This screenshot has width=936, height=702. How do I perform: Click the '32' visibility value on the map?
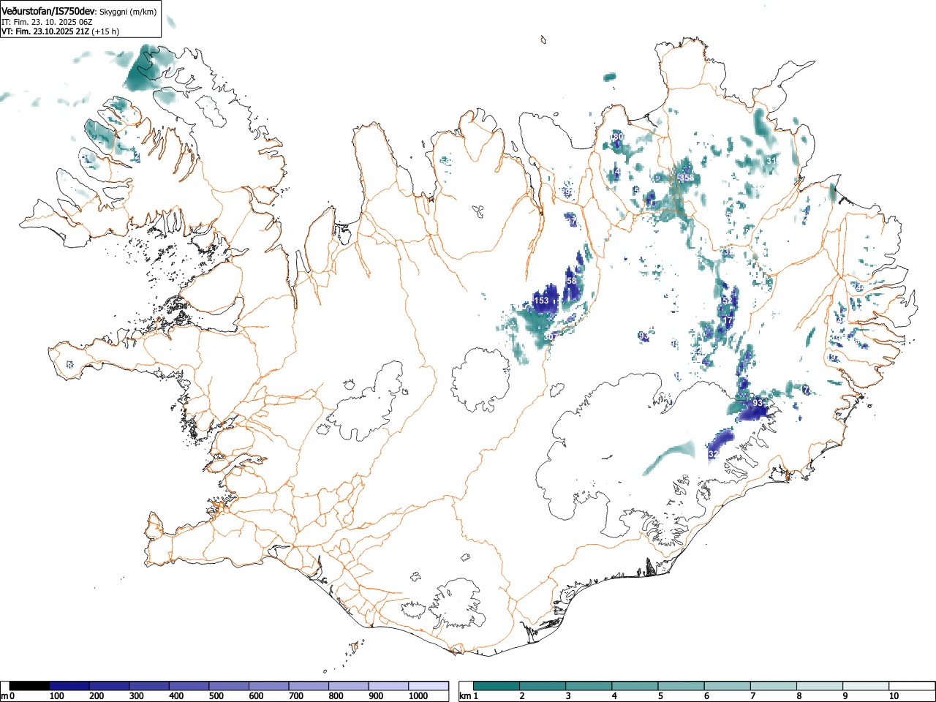(714, 454)
